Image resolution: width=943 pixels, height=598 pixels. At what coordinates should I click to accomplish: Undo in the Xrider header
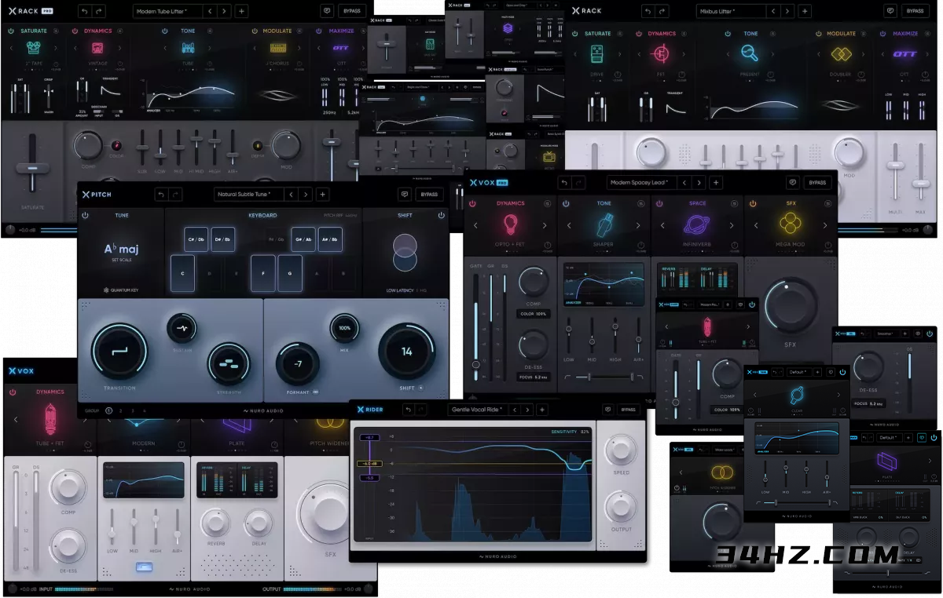pyautogui.click(x=409, y=409)
